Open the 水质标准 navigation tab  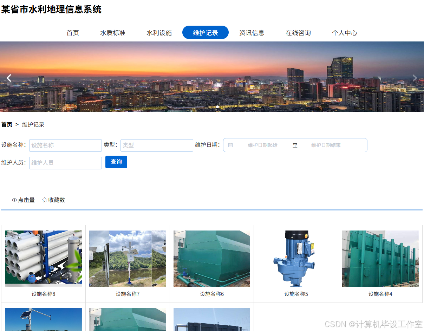coord(113,33)
